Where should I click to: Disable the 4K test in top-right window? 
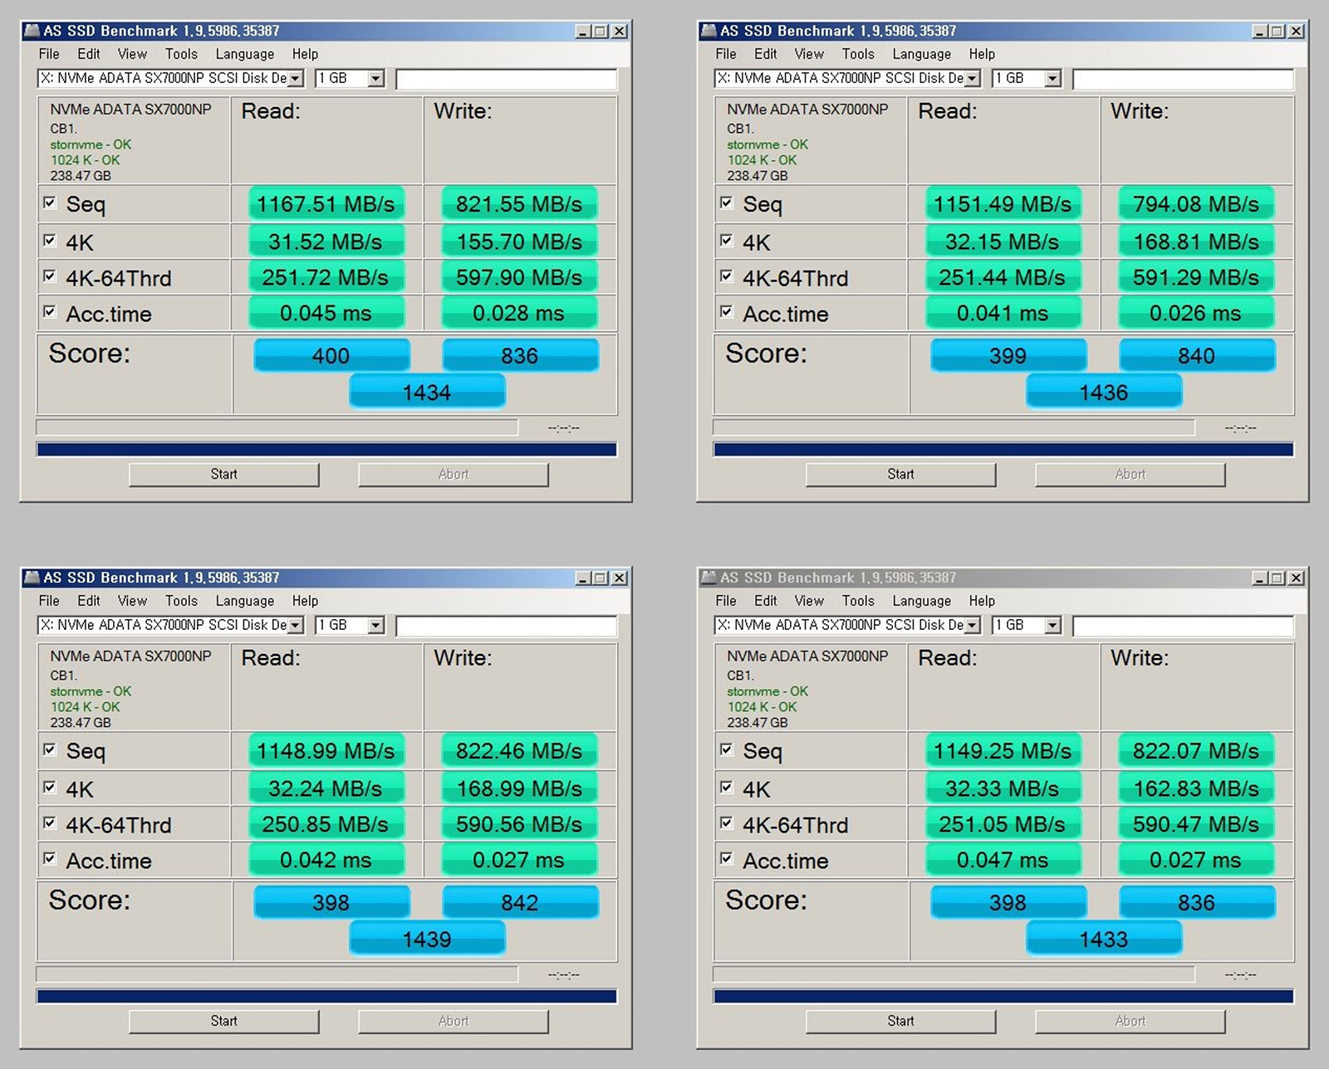point(727,239)
